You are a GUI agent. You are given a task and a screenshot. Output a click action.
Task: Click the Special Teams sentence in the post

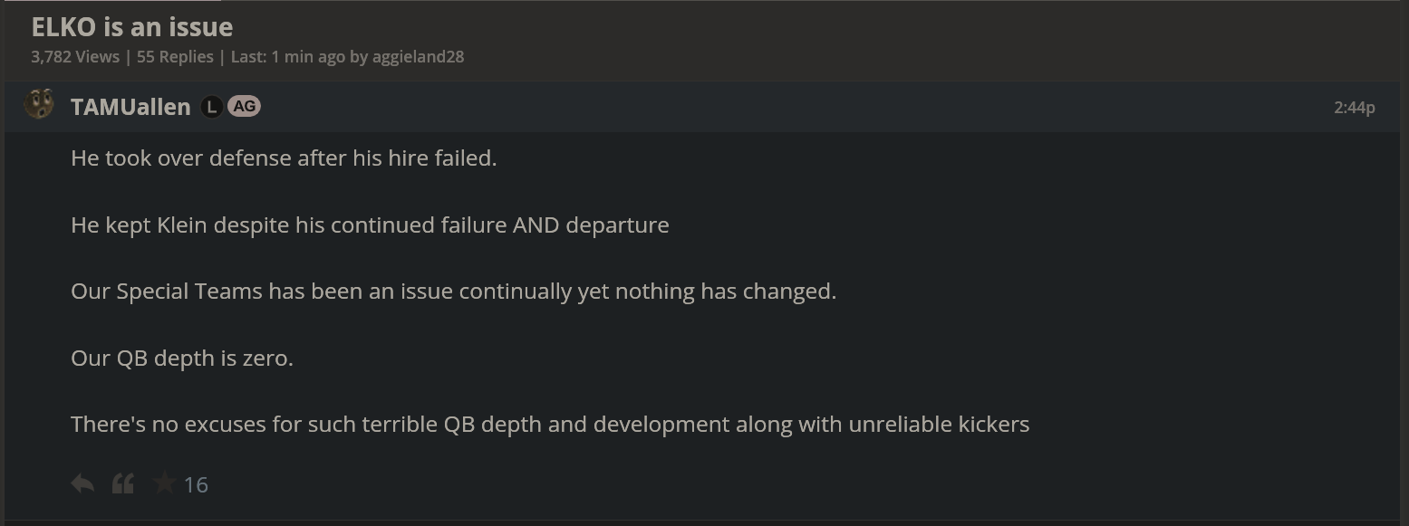(453, 292)
